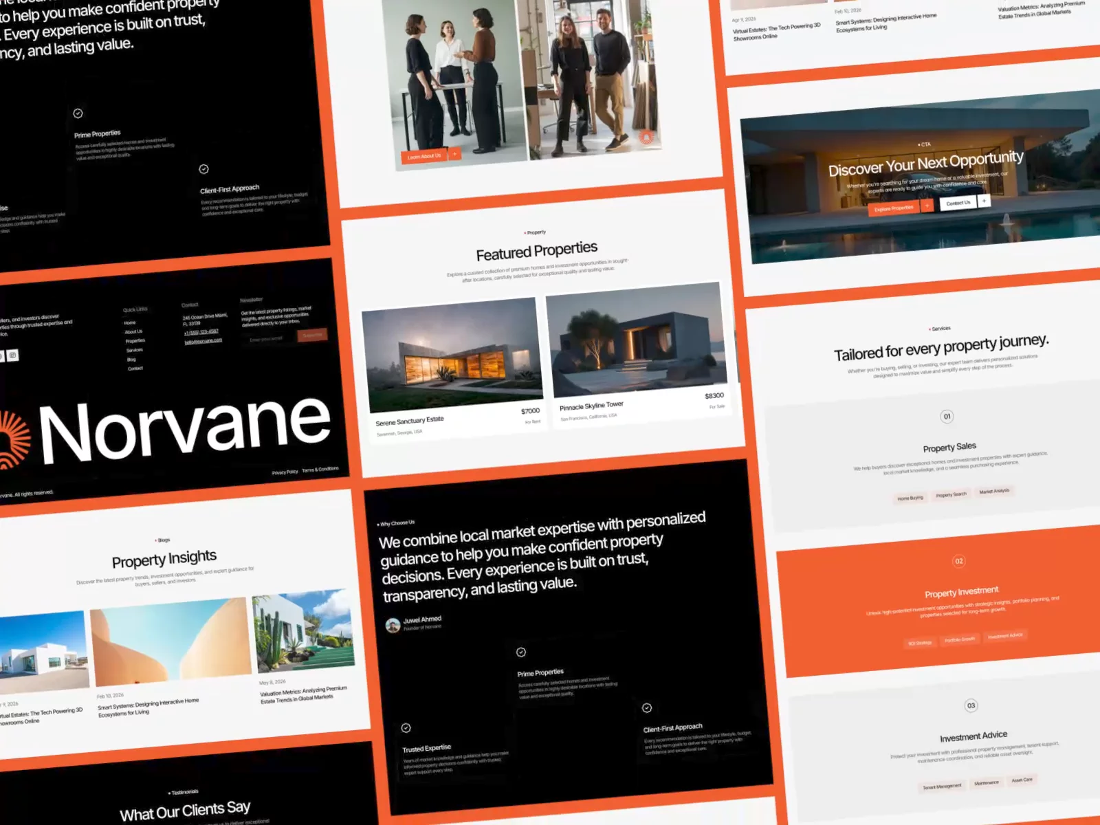Click the 01 circle above Property Sales
The image size is (1100, 825).
tap(947, 416)
